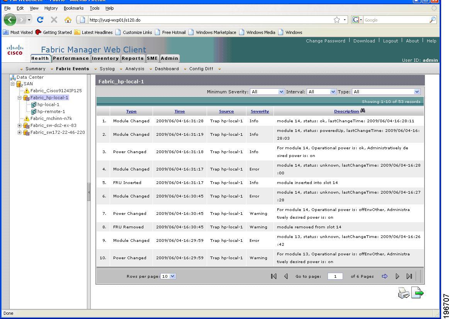Sort events by the Severity column
The width and height of the screenshot is (450, 319).
(x=260, y=111)
